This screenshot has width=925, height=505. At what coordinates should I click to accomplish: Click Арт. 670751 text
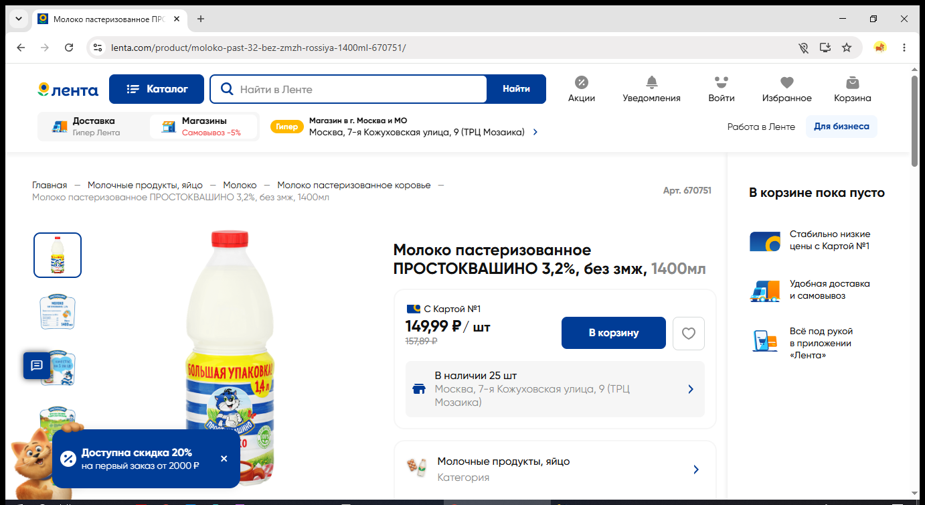687,191
